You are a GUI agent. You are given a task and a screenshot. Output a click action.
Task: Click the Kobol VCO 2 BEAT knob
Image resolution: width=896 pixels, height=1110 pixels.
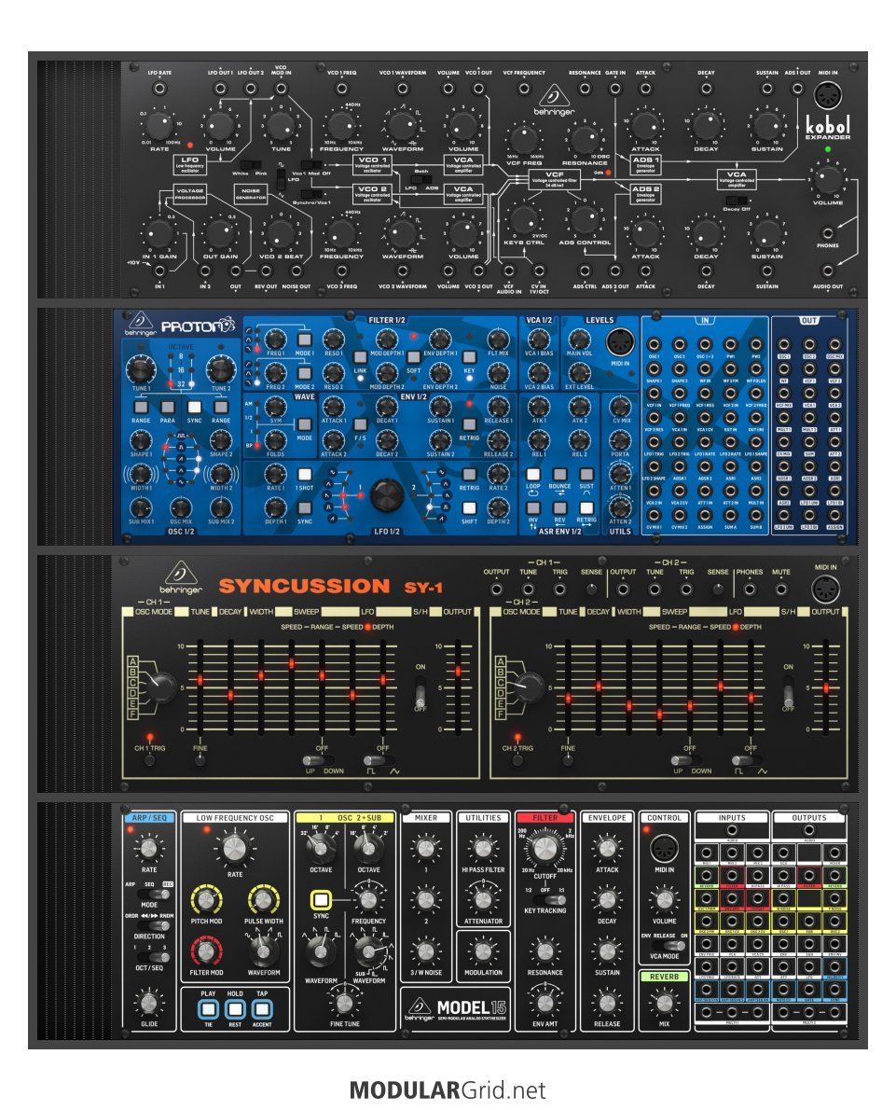point(281,233)
